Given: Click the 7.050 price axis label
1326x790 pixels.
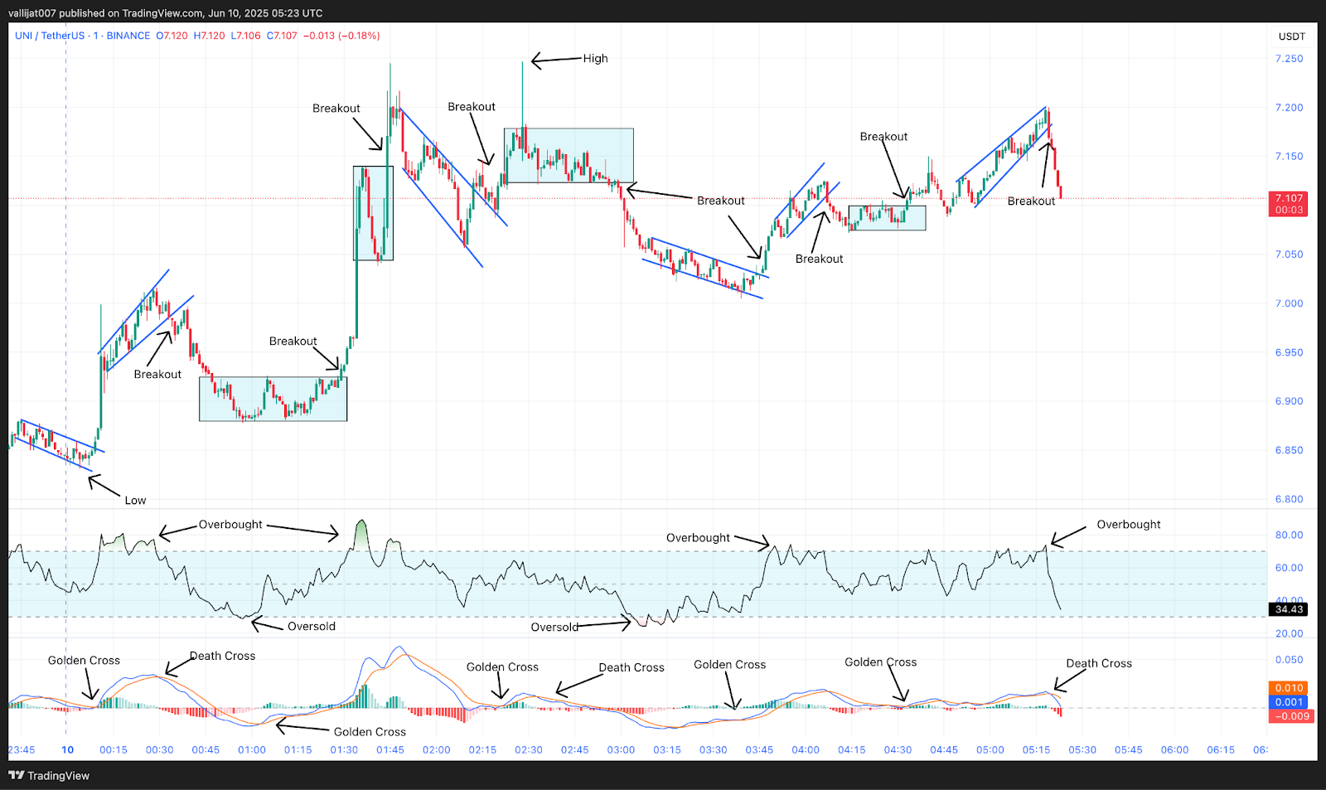Looking at the screenshot, I should (1289, 254).
